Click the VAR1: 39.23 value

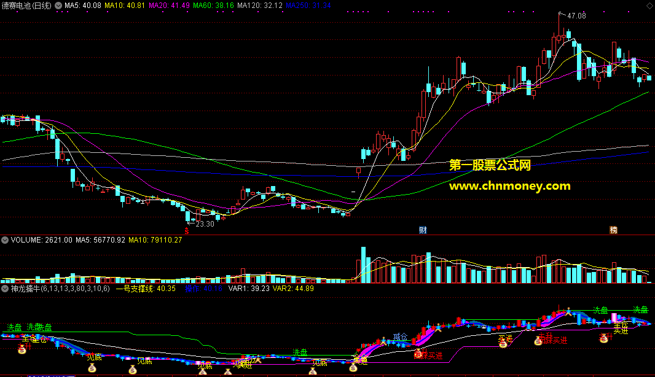249,289
